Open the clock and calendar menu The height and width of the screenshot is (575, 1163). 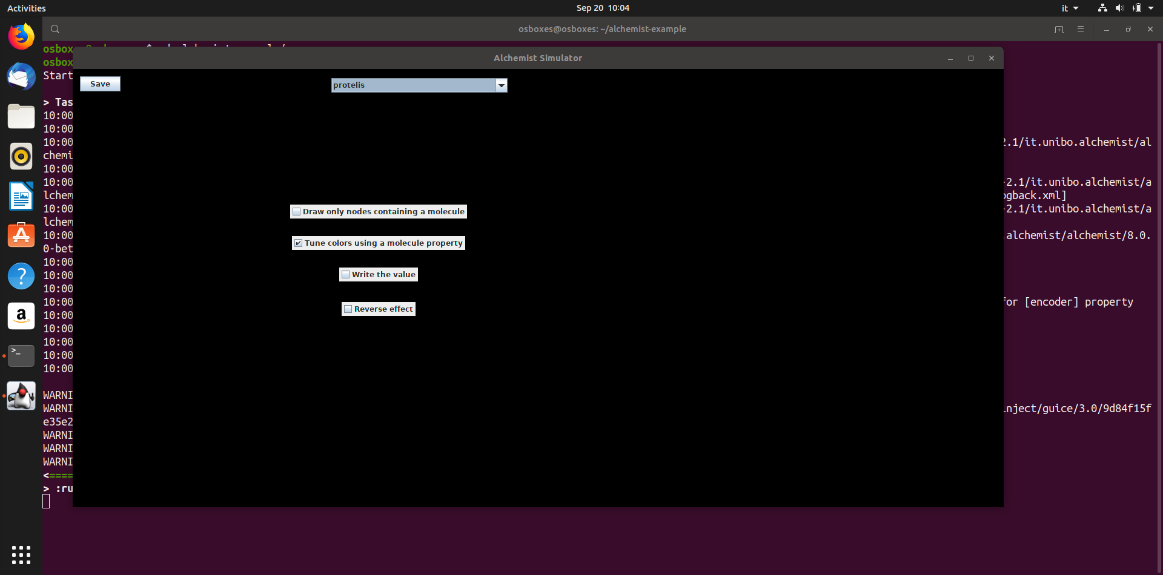(603, 8)
